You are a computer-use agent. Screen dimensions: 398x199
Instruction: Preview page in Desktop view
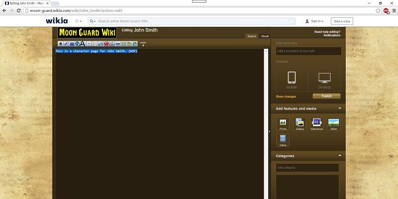pos(325,79)
